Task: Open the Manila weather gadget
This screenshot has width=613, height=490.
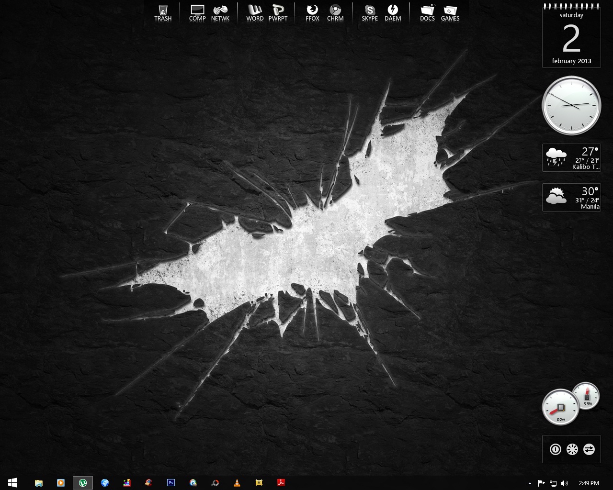Action: (x=571, y=197)
